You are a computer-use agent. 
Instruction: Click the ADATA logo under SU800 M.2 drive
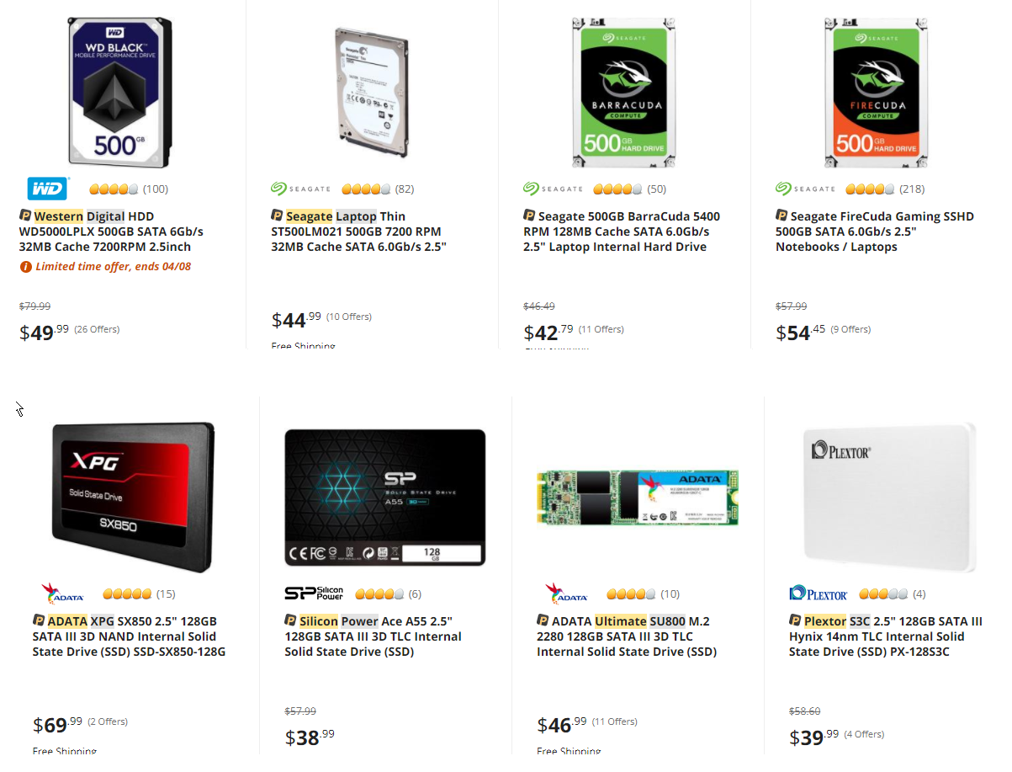(566, 594)
